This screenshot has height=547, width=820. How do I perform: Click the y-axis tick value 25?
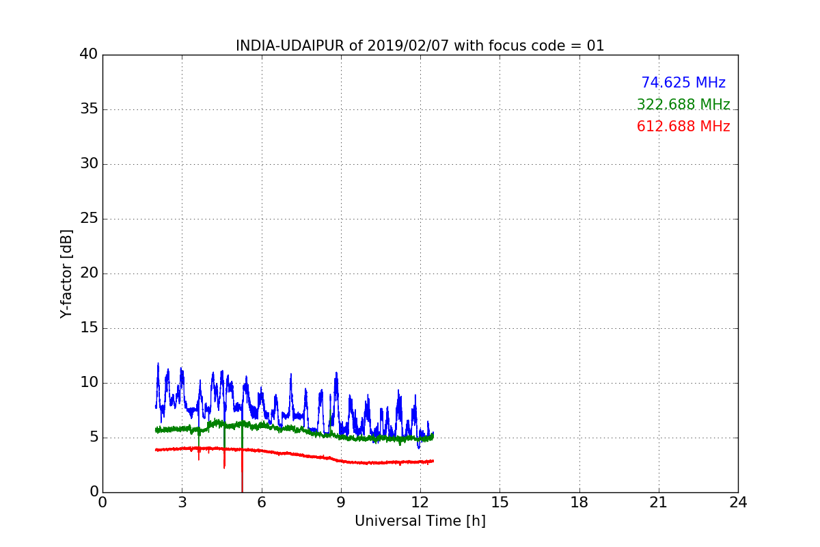(89, 219)
